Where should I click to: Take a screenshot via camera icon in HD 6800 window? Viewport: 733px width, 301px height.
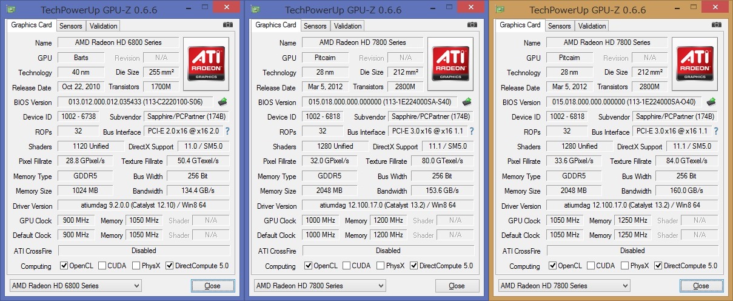point(227,25)
